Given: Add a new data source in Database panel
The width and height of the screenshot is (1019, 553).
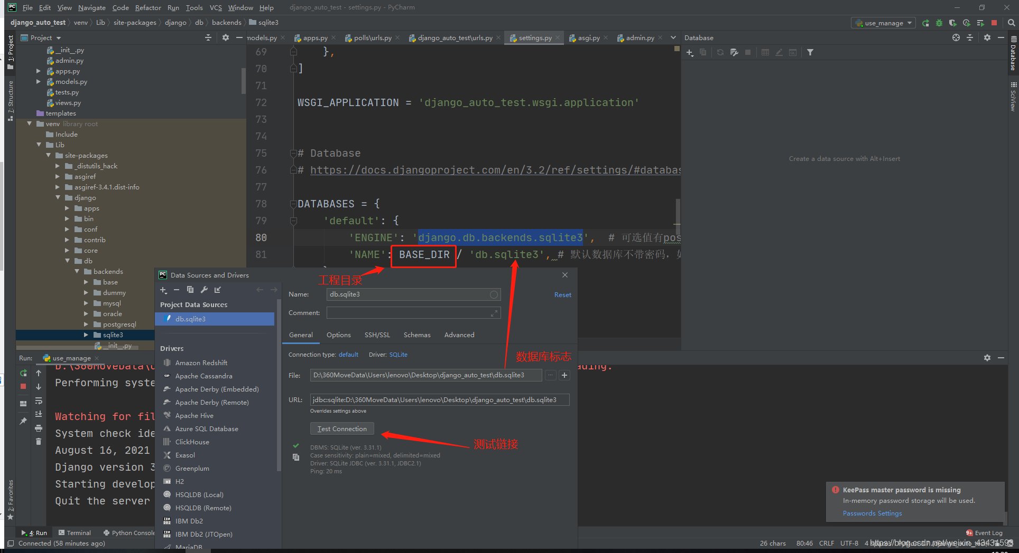Looking at the screenshot, I should tap(690, 53).
